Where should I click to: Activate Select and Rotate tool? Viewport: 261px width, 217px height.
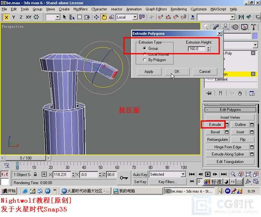pos(104,17)
